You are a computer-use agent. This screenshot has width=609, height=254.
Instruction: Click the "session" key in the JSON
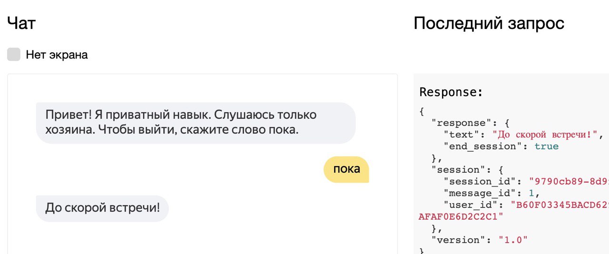455,170
